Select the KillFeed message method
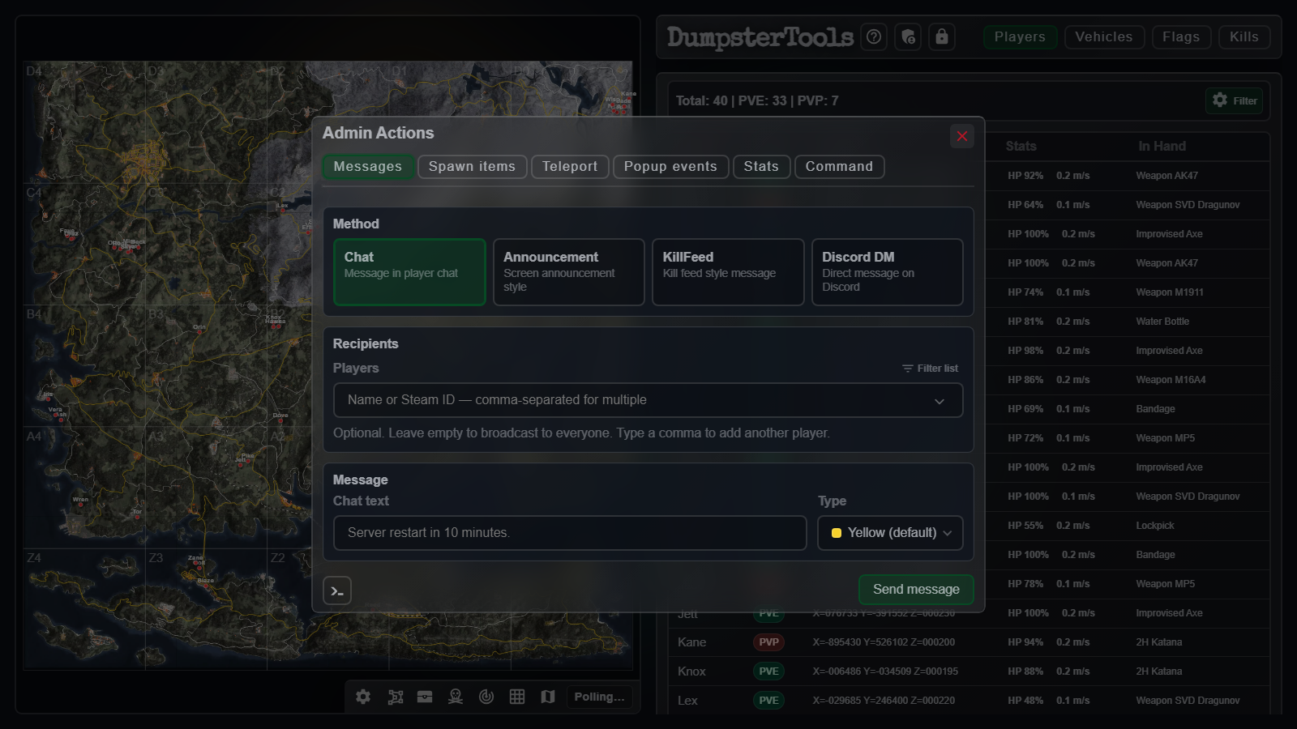Viewport: 1297px width, 729px height. click(728, 272)
